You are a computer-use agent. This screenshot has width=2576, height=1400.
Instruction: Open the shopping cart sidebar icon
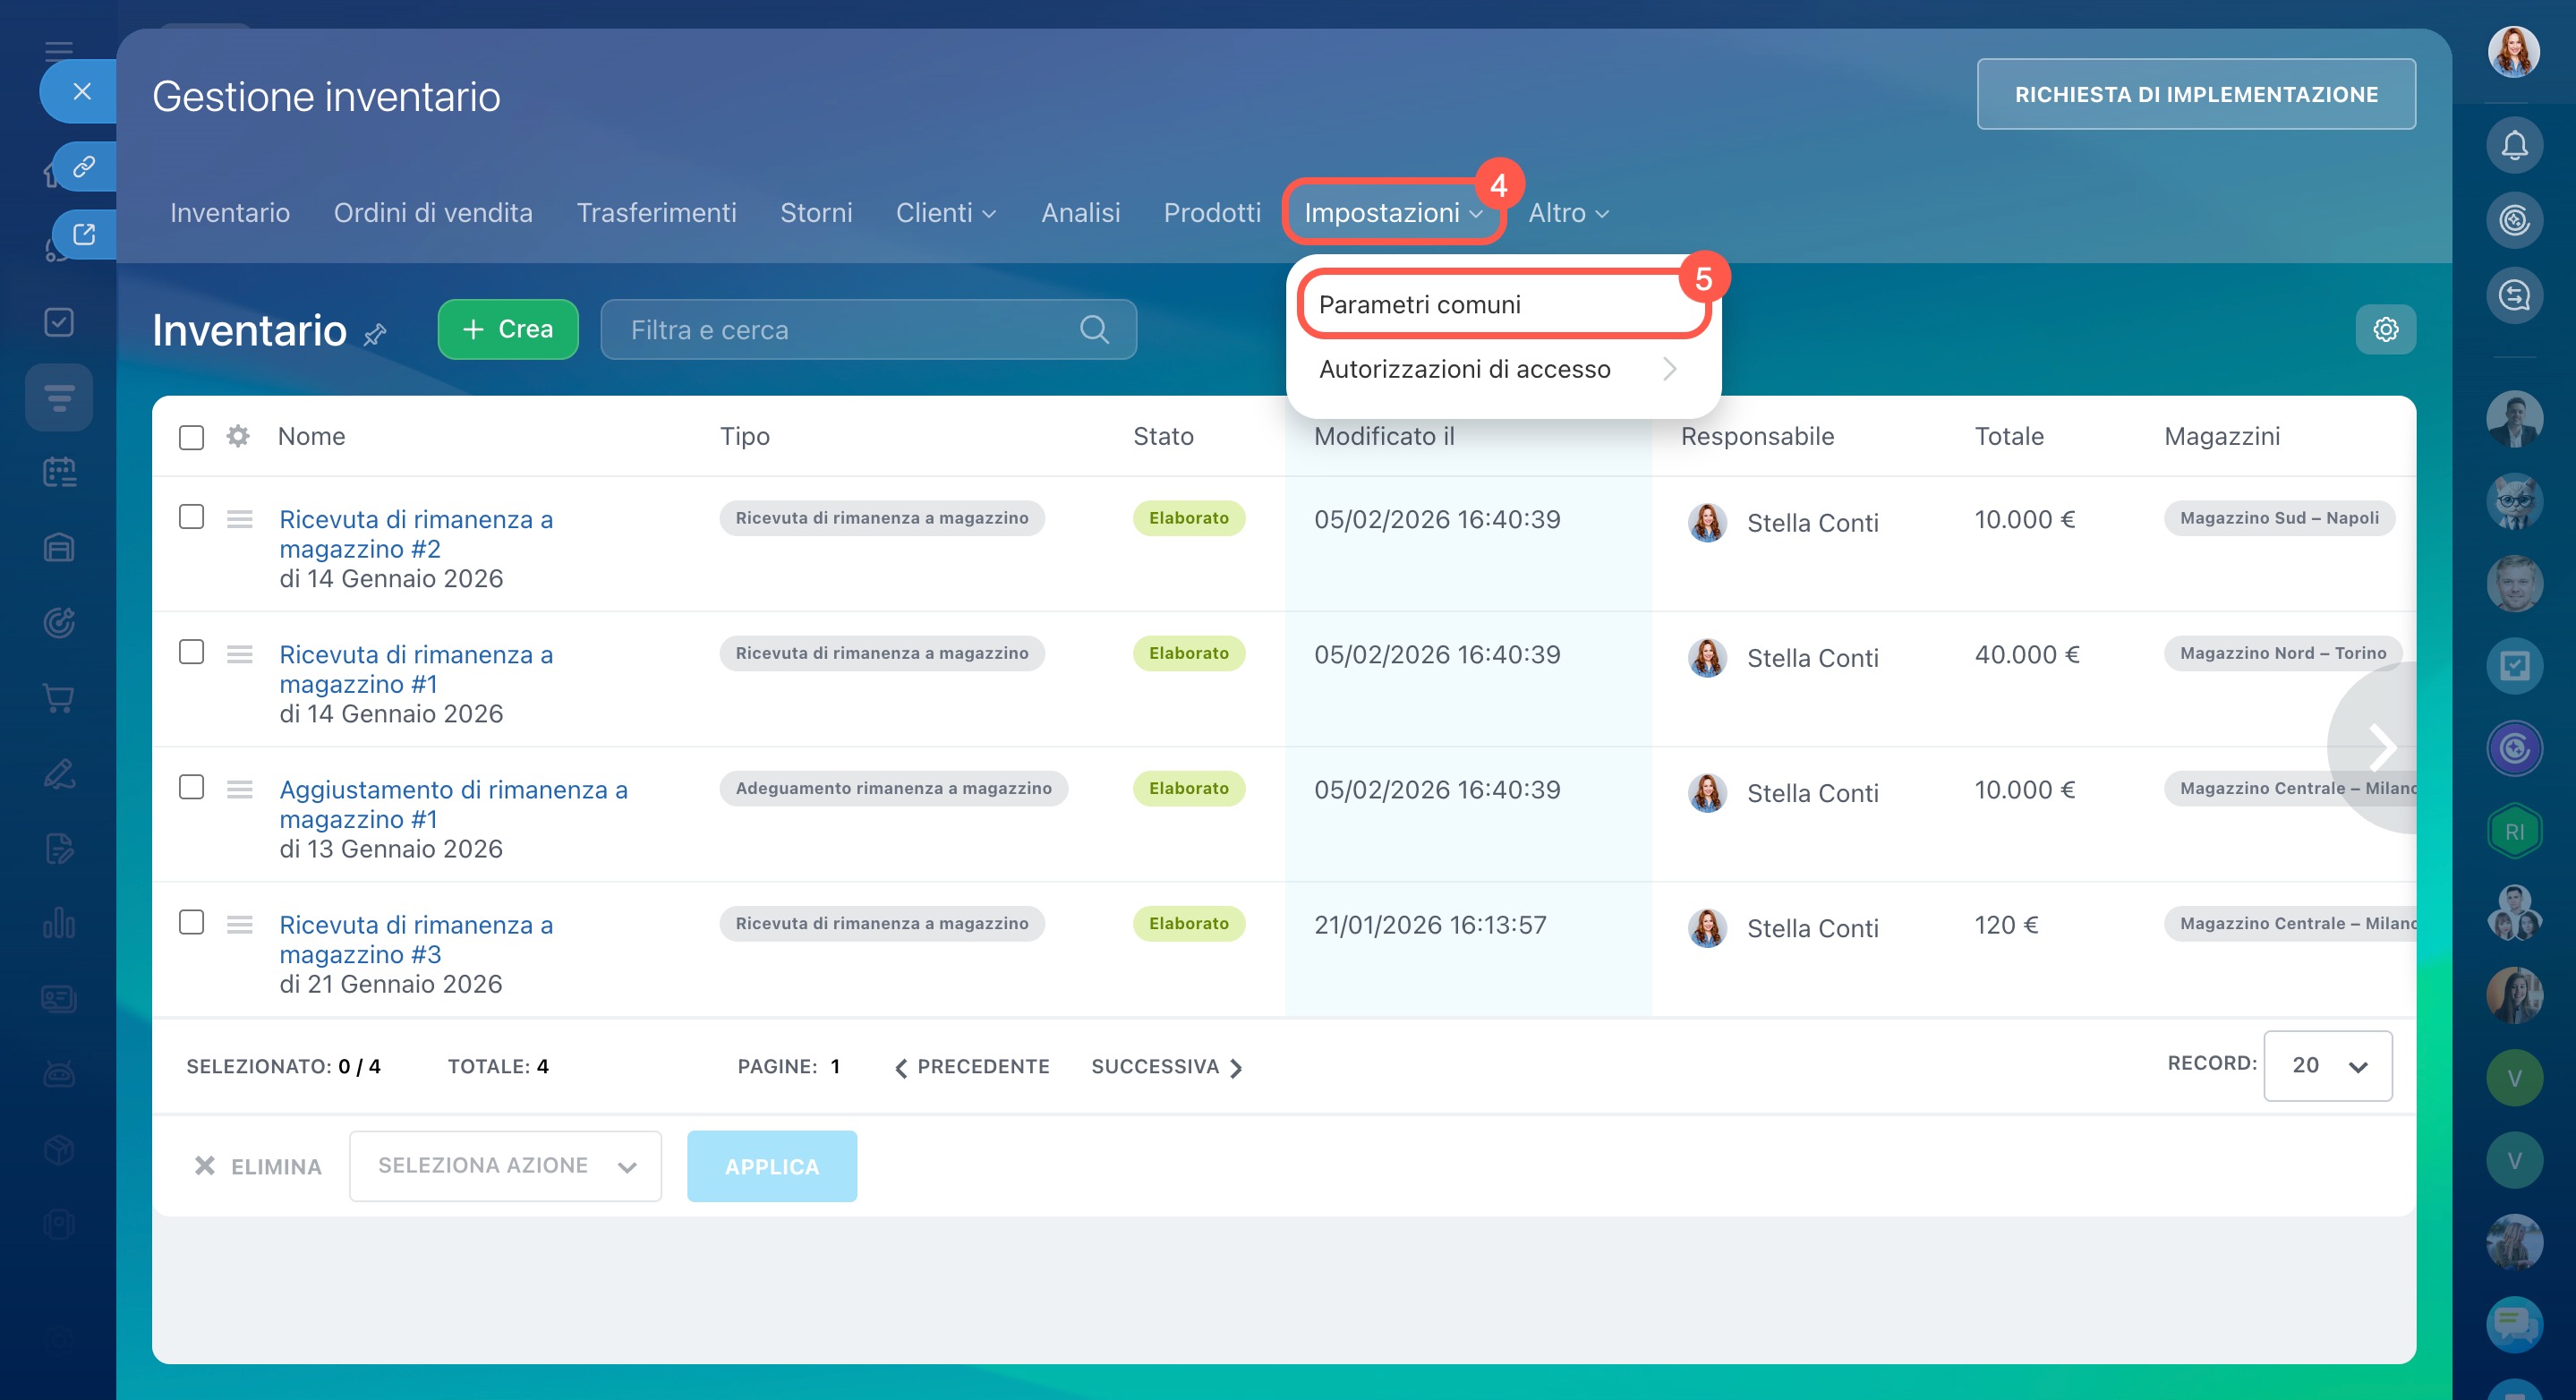[59, 697]
